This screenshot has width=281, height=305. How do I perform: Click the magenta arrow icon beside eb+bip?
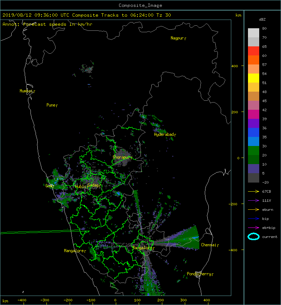(x=253, y=227)
